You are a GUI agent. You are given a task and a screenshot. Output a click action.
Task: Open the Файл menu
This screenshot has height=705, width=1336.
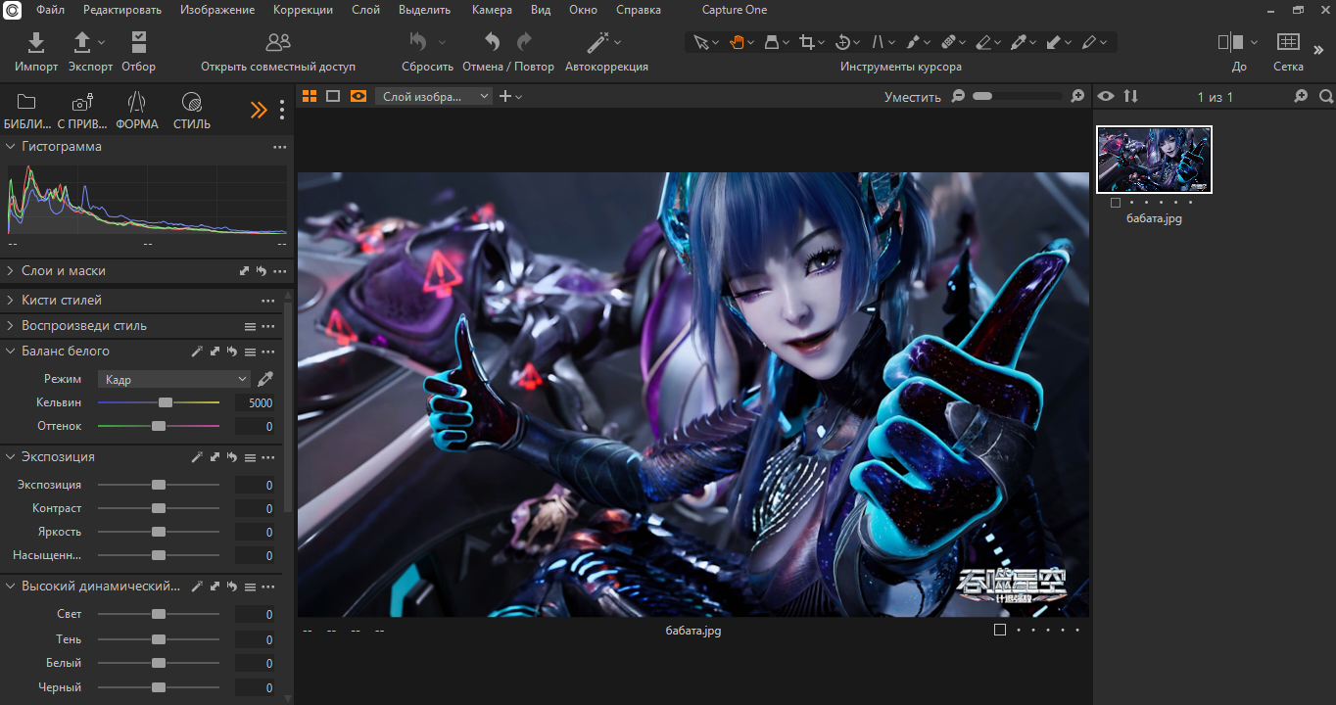[50, 10]
